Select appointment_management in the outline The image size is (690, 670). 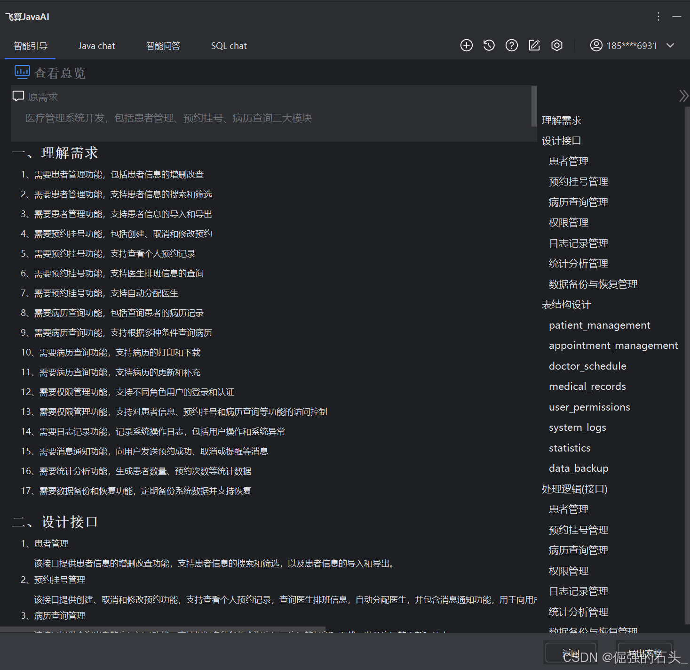click(x=613, y=346)
